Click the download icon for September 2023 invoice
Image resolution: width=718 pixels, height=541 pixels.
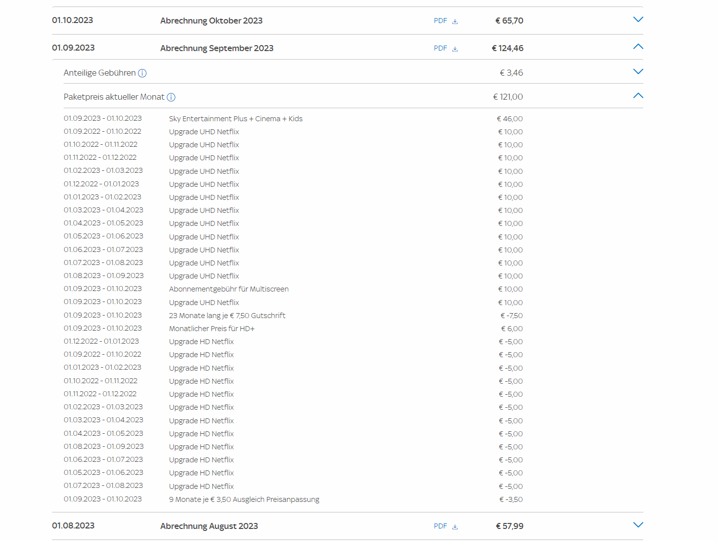coord(455,49)
